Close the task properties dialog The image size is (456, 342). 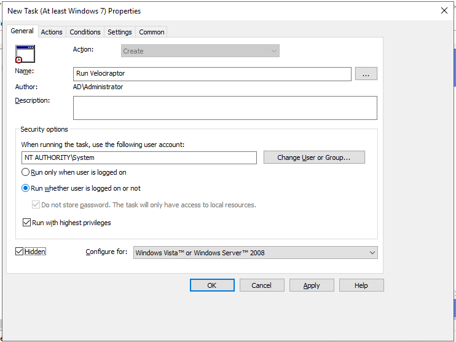[x=444, y=10]
